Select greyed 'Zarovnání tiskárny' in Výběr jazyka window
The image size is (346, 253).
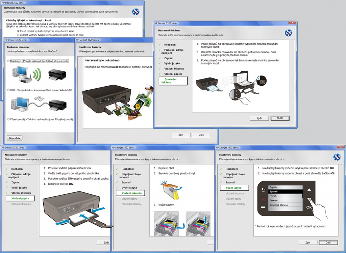tap(236, 204)
